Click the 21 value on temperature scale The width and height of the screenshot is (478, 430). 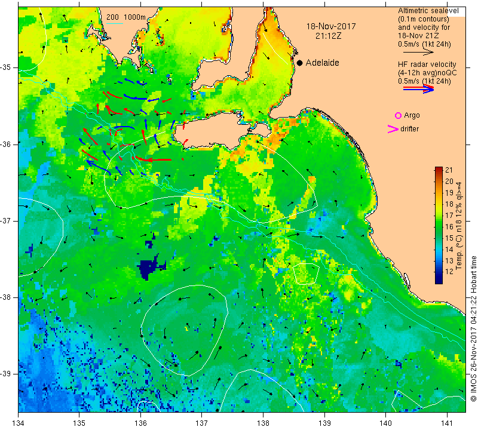tap(449, 170)
